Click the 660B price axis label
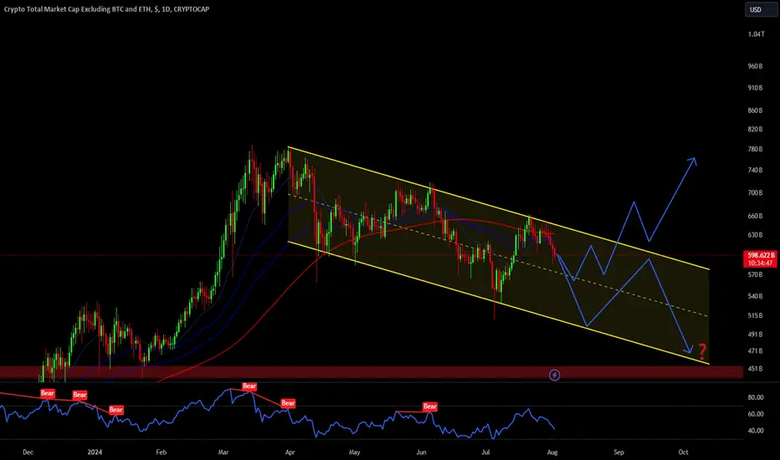Image resolution: width=780 pixels, height=460 pixels. (x=755, y=217)
